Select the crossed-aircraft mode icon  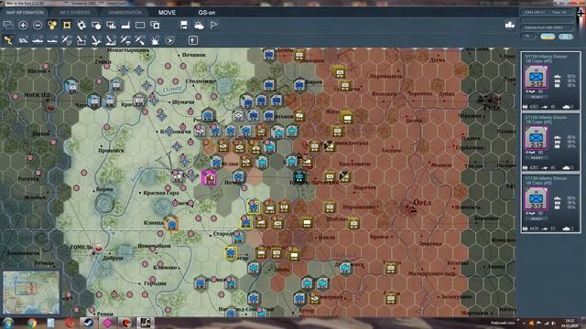[96, 40]
